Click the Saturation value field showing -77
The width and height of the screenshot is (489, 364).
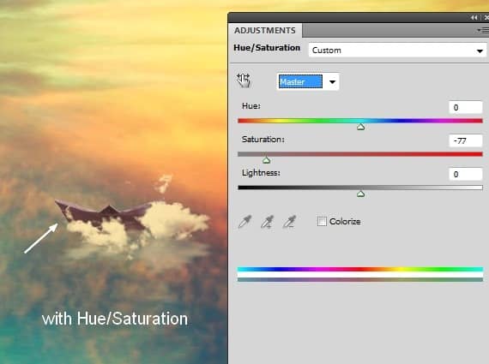click(466, 140)
